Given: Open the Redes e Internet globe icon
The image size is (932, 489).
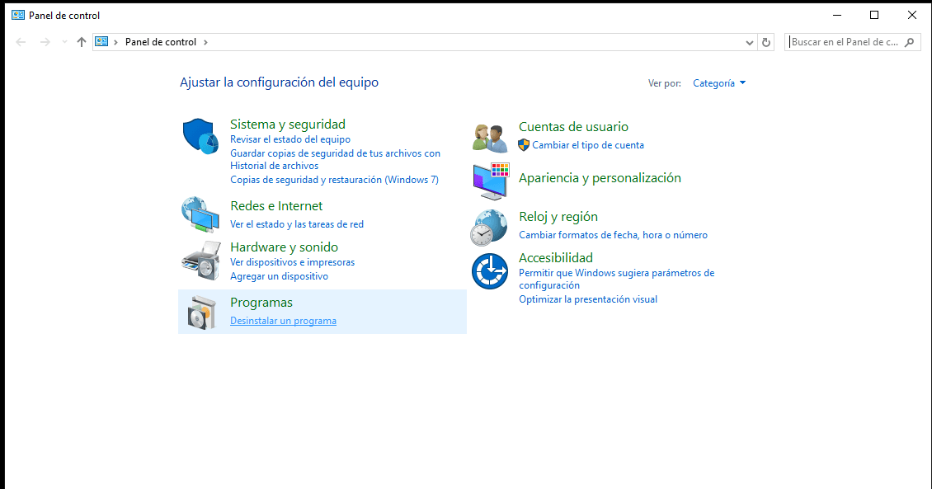Looking at the screenshot, I should (x=200, y=214).
